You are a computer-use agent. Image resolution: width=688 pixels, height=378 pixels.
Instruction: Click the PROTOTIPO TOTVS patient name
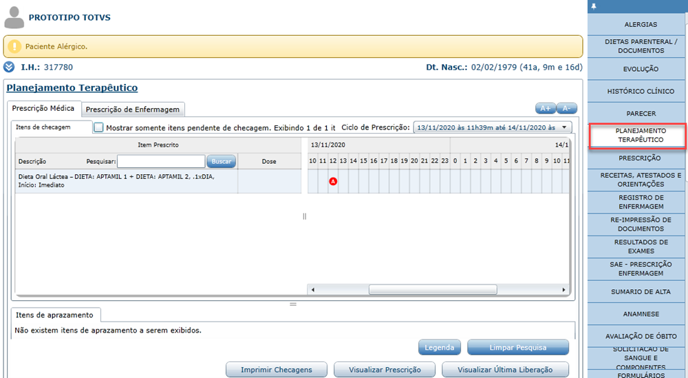coord(69,18)
